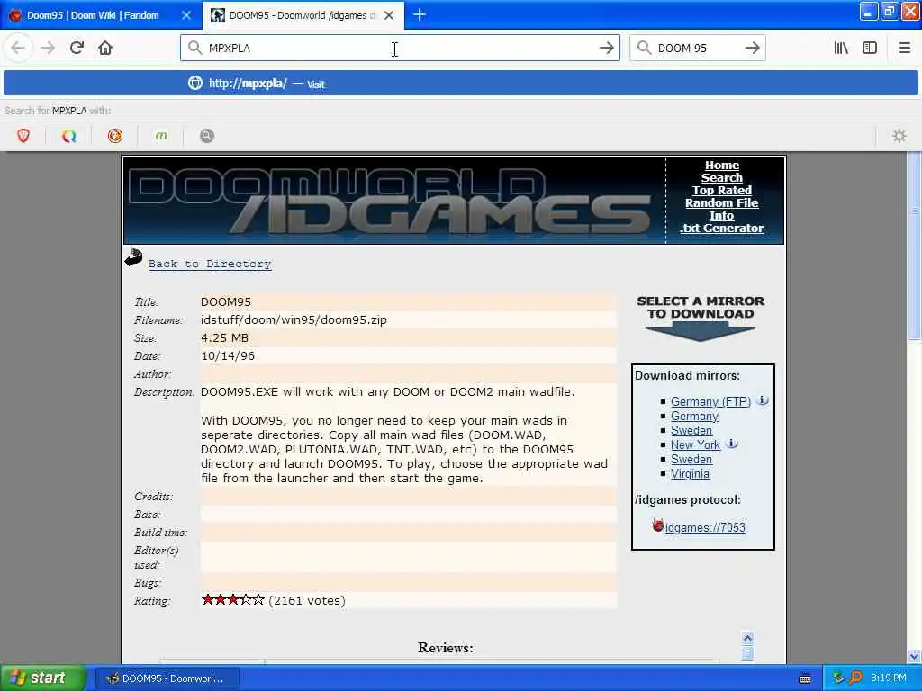Open the Random File link
This screenshot has width=922, height=691.
point(721,202)
